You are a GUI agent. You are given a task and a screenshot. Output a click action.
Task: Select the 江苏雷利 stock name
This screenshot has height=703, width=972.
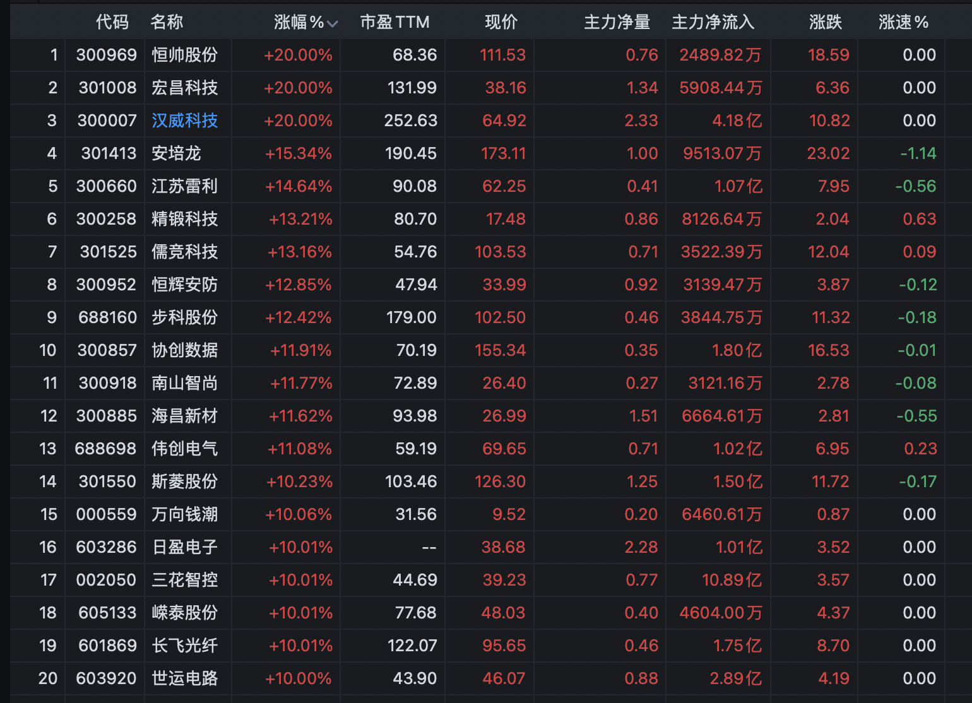coord(184,186)
